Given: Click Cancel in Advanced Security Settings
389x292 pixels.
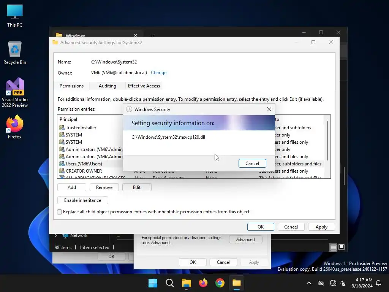Looking at the screenshot, I should (291, 227).
